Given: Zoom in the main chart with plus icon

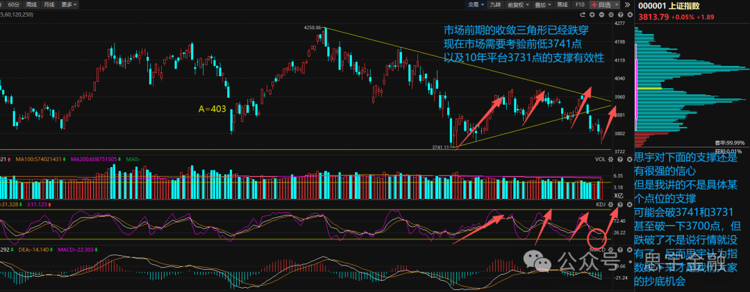Looking at the screenshot, I should pos(592,15).
